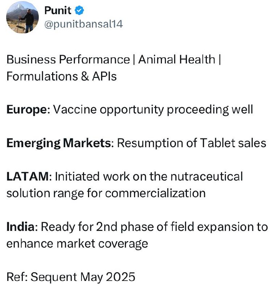Click the mountain in the avatar photo

(x=17, y=11)
